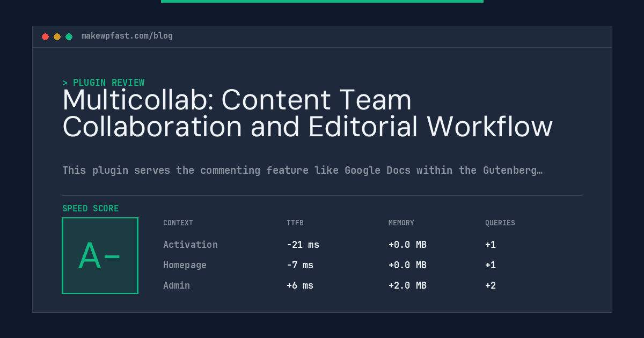The height and width of the screenshot is (338, 644).
Task: Click the +2.0 MB memory value
Action: coord(407,285)
